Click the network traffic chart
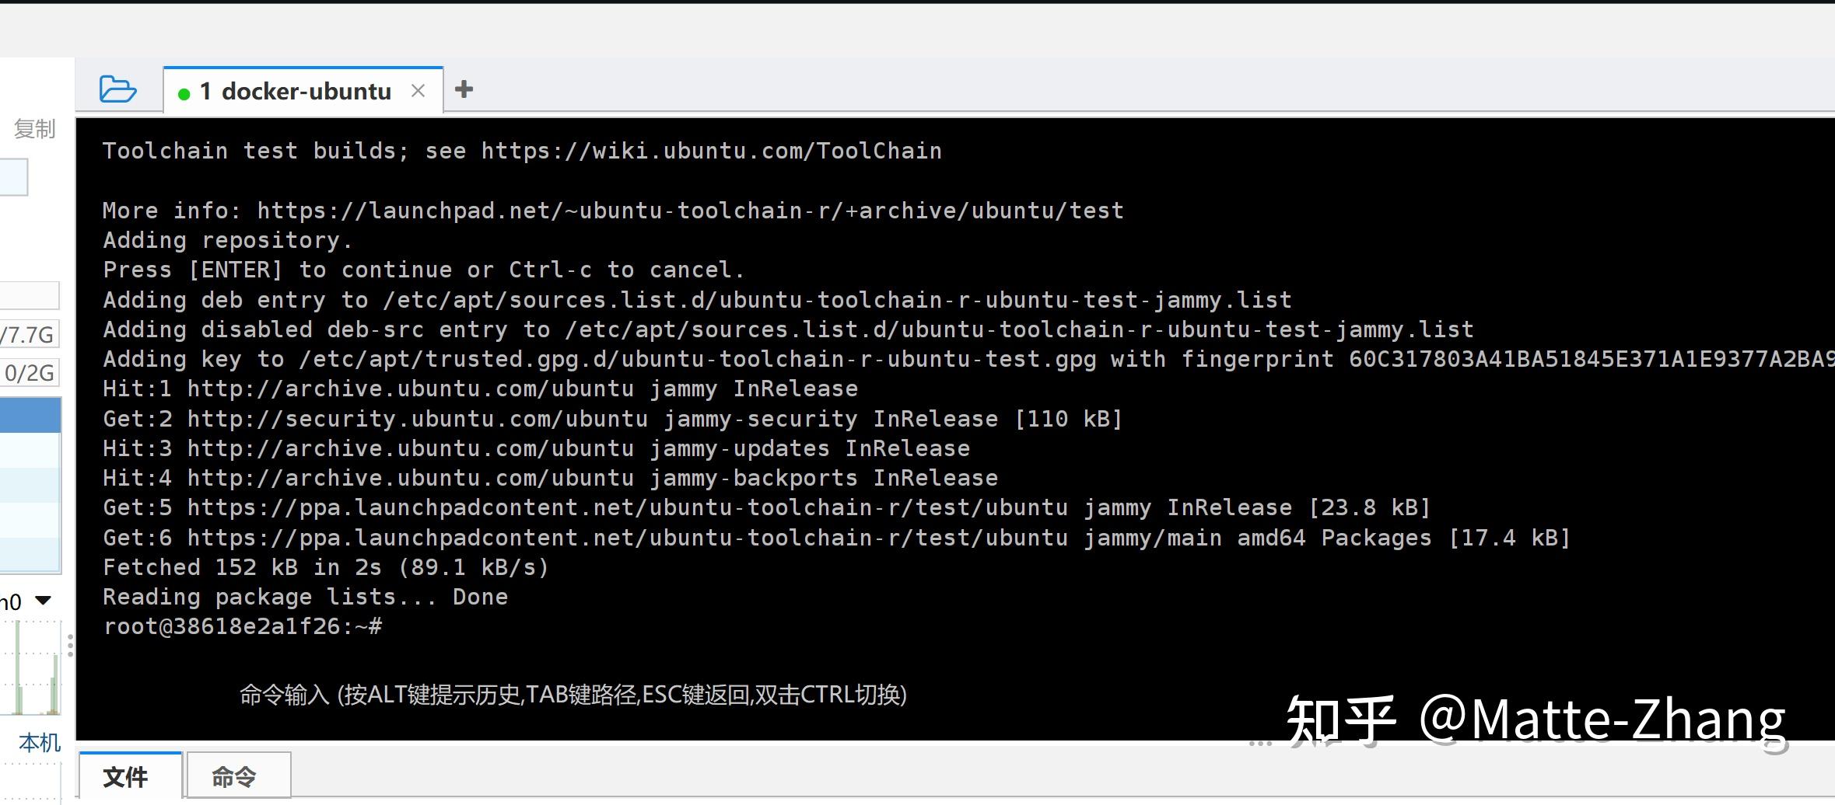1835x805 pixels. pos(31,668)
